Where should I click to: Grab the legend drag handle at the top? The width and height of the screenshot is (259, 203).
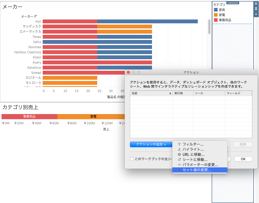pos(233,3)
